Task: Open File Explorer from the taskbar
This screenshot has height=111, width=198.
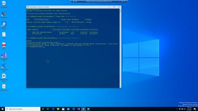Action: point(58,109)
